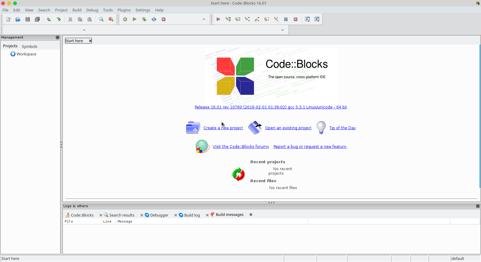The image size is (481, 262).
Task: Click the New file toolbar icon
Action: click(x=8, y=19)
